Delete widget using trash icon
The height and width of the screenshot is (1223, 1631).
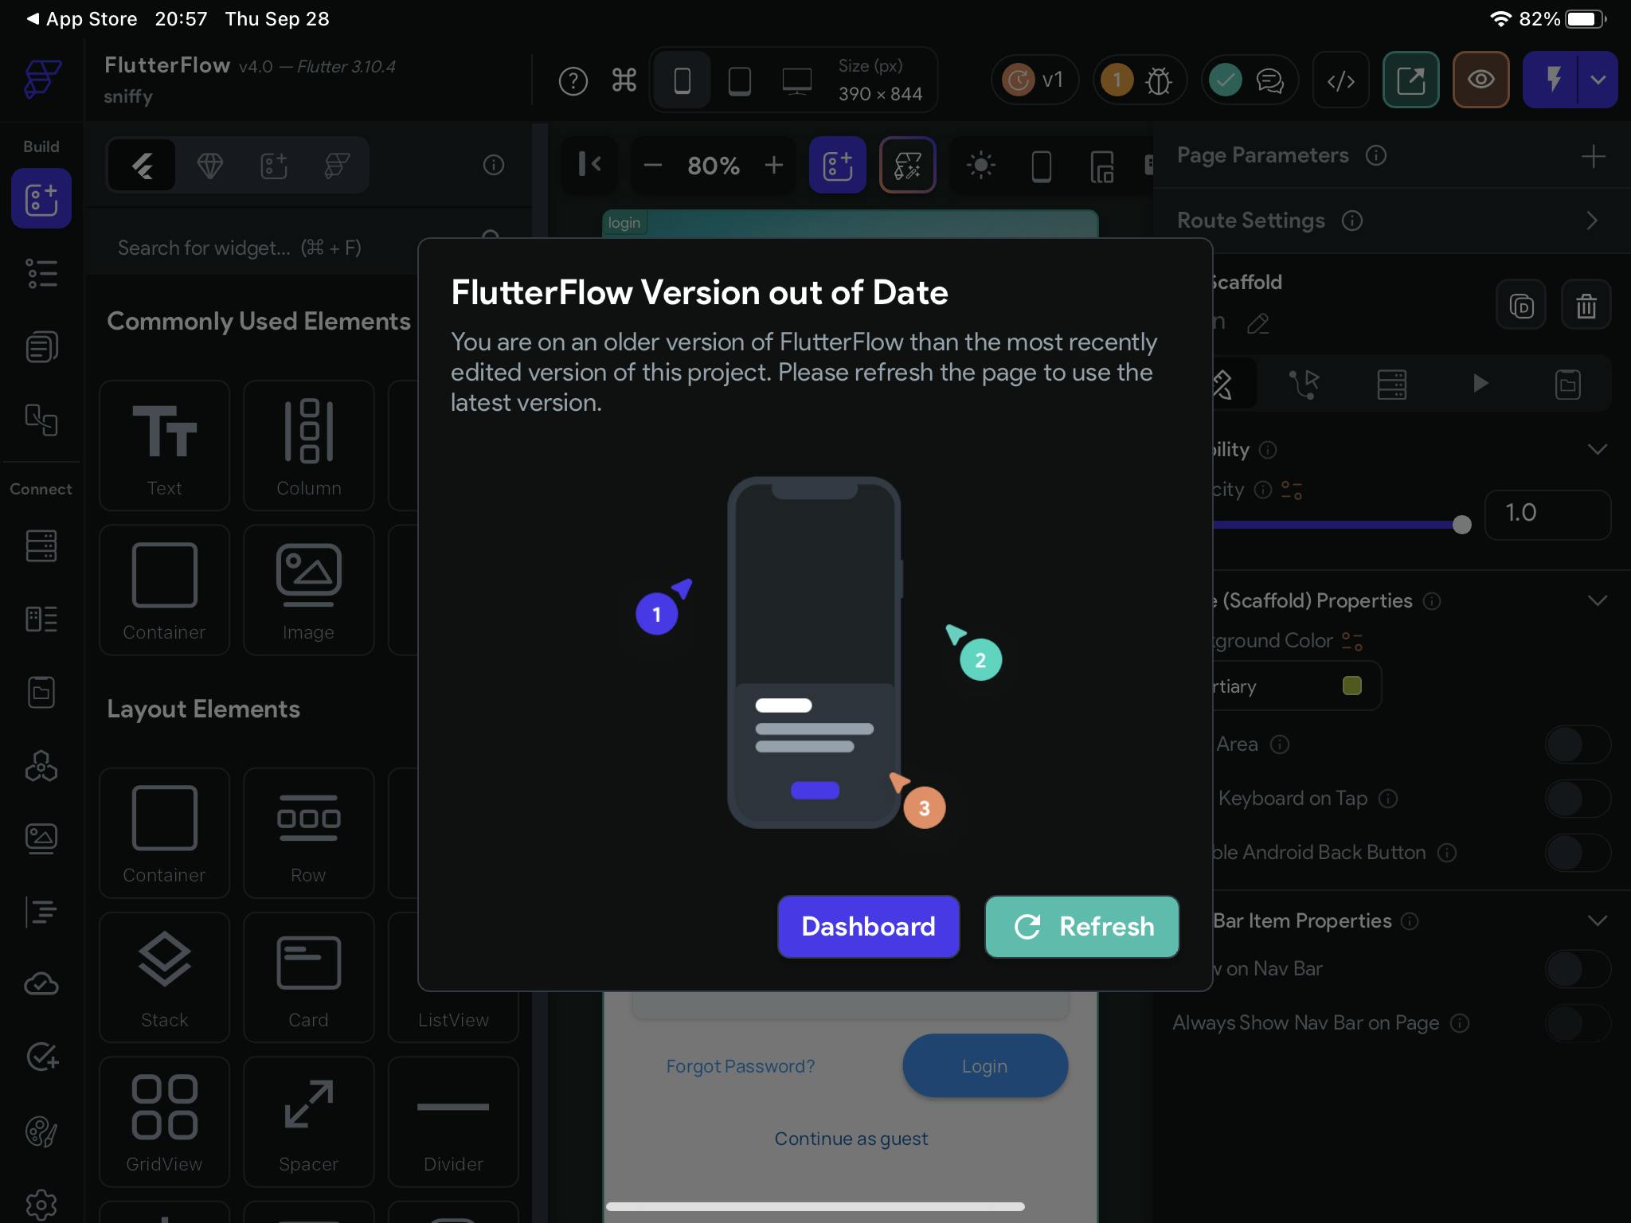pos(1586,305)
